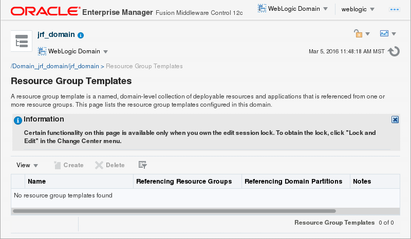Click the Detach table icon
This screenshot has height=239, width=411.
[143, 165]
